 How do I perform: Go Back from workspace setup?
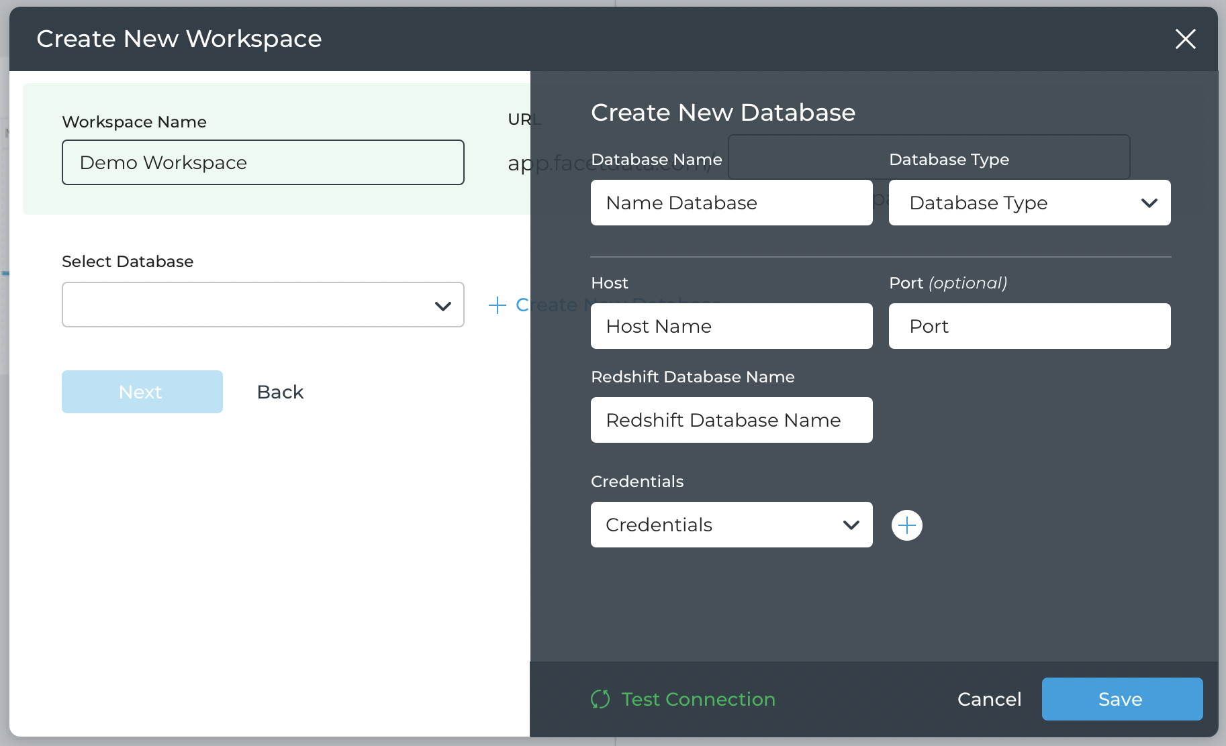click(x=280, y=392)
